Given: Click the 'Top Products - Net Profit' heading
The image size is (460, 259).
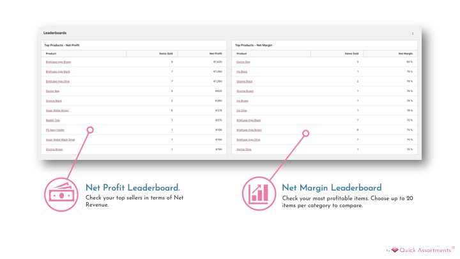Looking at the screenshot, I should 62,45.
